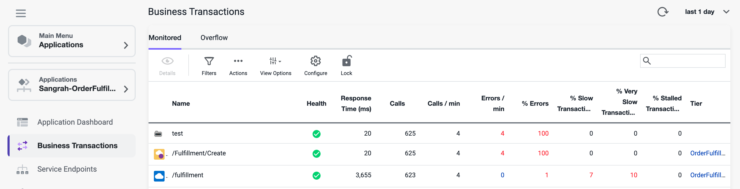Open the last 1 day time range dropdown
This screenshot has width=740, height=189.
click(707, 12)
